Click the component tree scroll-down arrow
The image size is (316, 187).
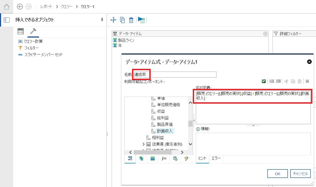(190, 144)
